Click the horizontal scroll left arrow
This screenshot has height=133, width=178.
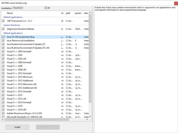click(x=3, y=119)
